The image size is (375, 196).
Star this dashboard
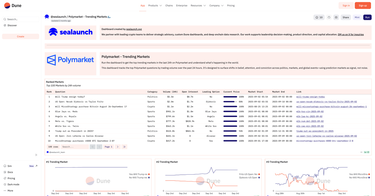tap(319, 17)
